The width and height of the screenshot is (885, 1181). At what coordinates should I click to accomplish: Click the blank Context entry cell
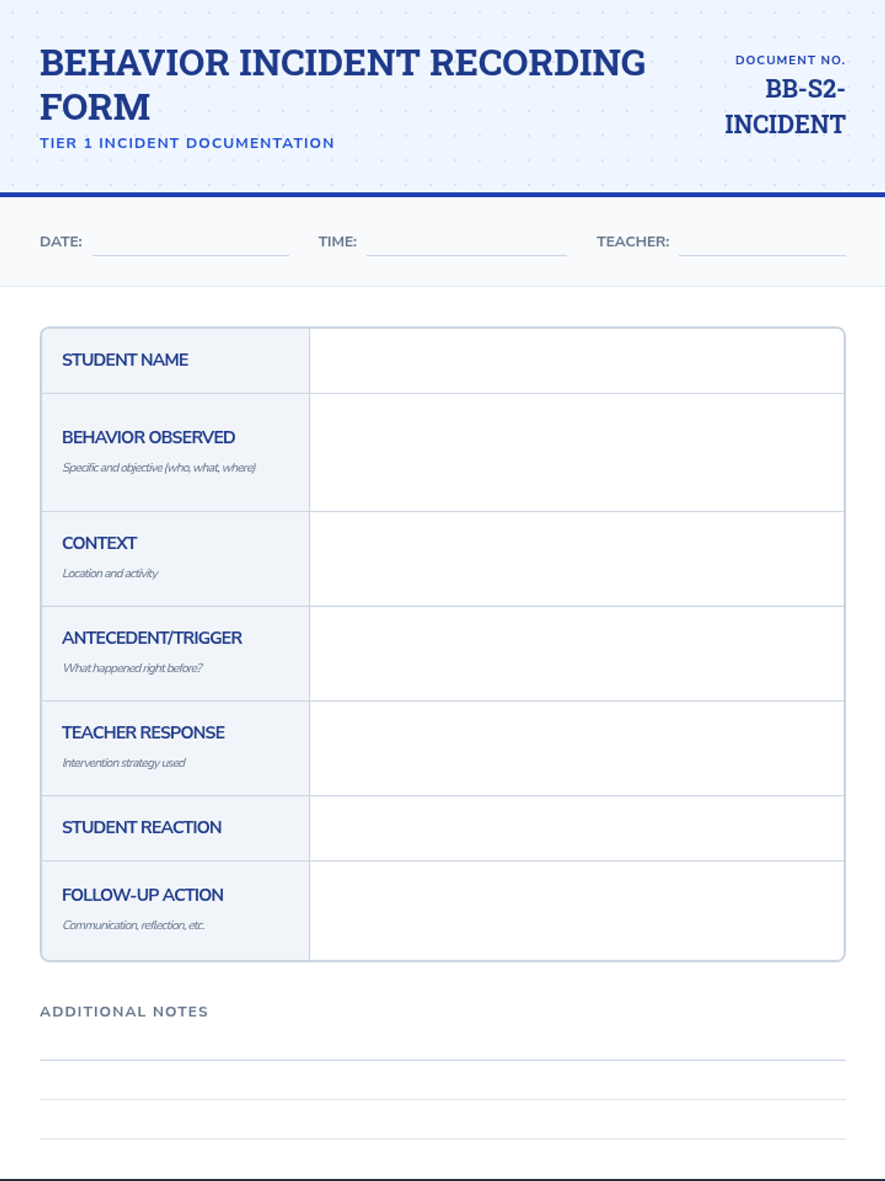[577, 559]
